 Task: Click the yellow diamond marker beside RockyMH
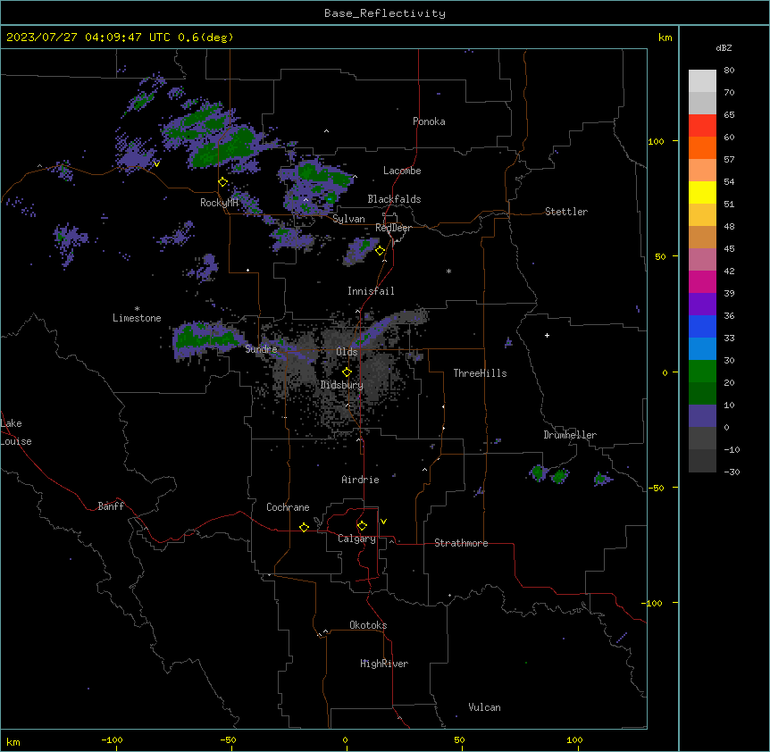tap(222, 182)
